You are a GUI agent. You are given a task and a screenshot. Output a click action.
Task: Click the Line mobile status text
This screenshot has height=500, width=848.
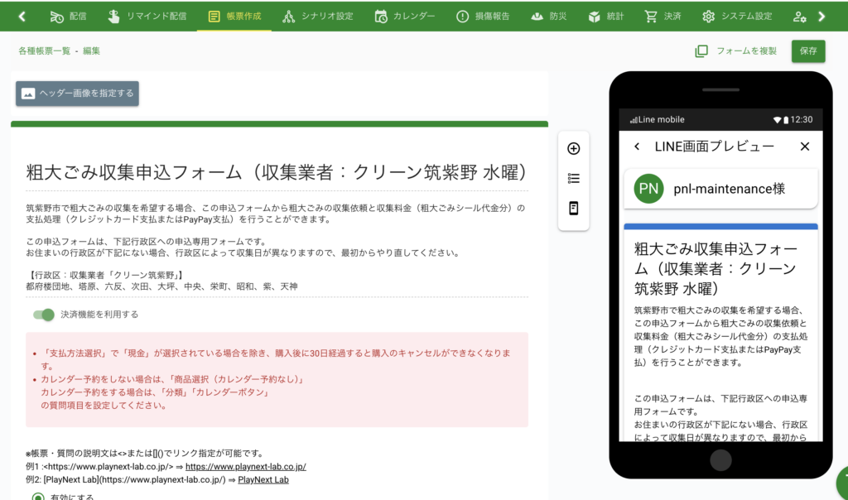click(x=661, y=119)
